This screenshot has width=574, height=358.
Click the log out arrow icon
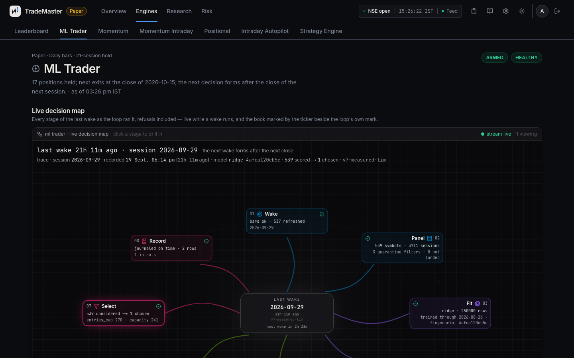tap(557, 11)
